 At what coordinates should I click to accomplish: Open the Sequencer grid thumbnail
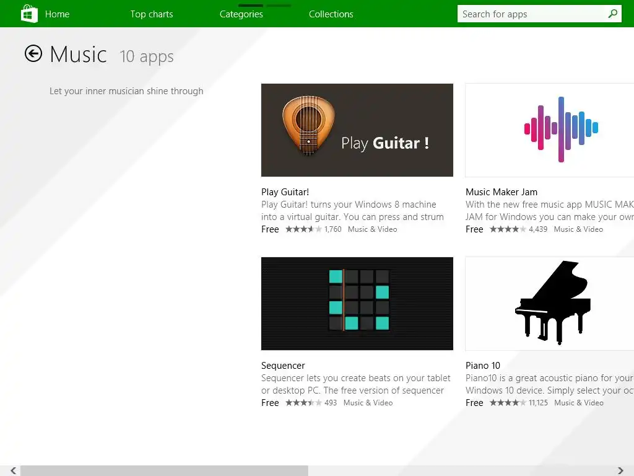[x=357, y=304]
